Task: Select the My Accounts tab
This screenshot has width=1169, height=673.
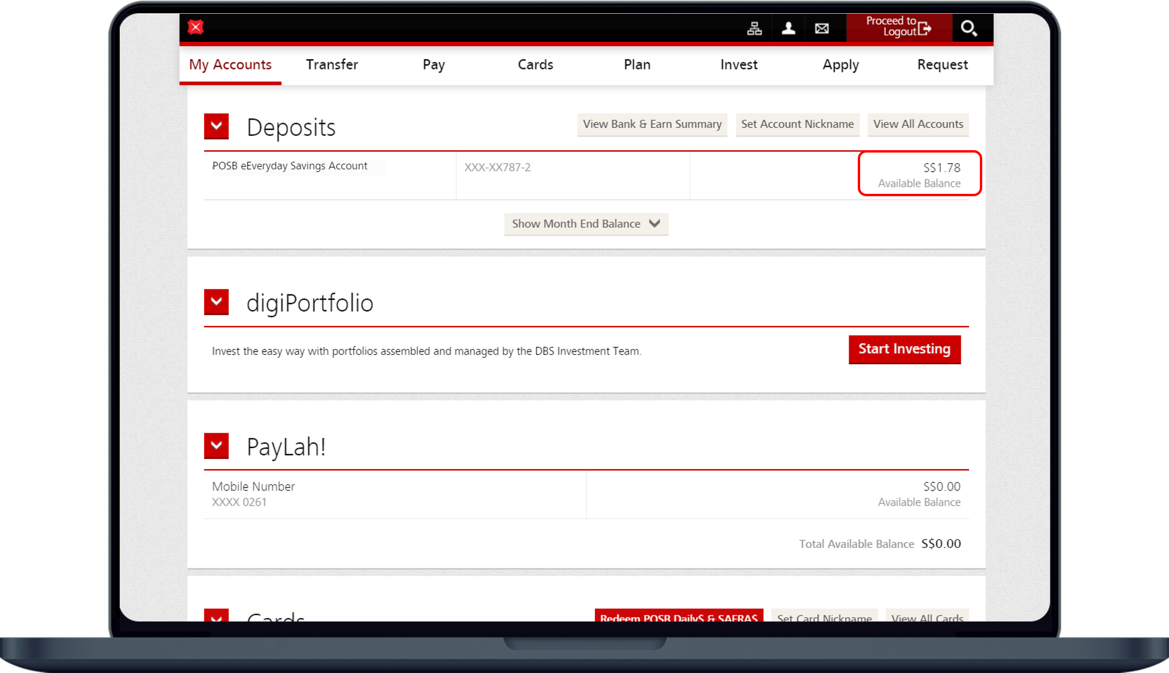Action: click(x=230, y=65)
